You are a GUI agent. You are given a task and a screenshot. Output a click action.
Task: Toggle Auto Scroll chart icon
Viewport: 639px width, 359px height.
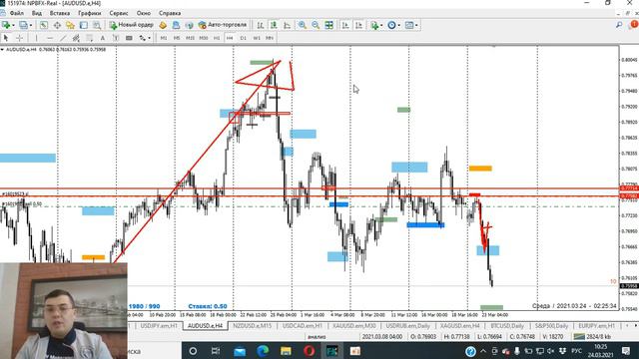345,25
